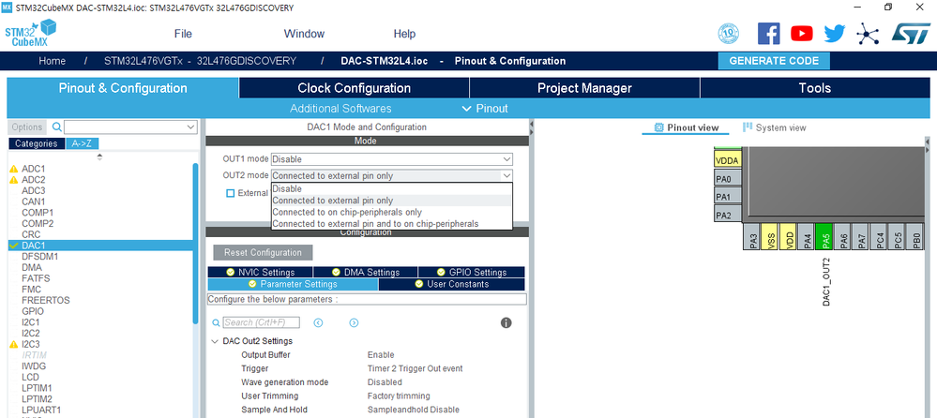937x418 pixels.
Task: Switch to Tools tab
Action: [x=815, y=88]
